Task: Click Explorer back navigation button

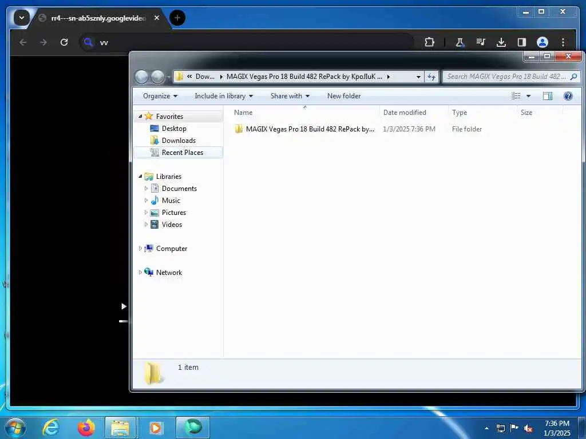Action: point(142,77)
